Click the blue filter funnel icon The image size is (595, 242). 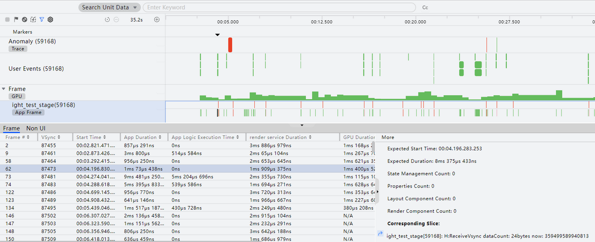[x=42, y=20]
